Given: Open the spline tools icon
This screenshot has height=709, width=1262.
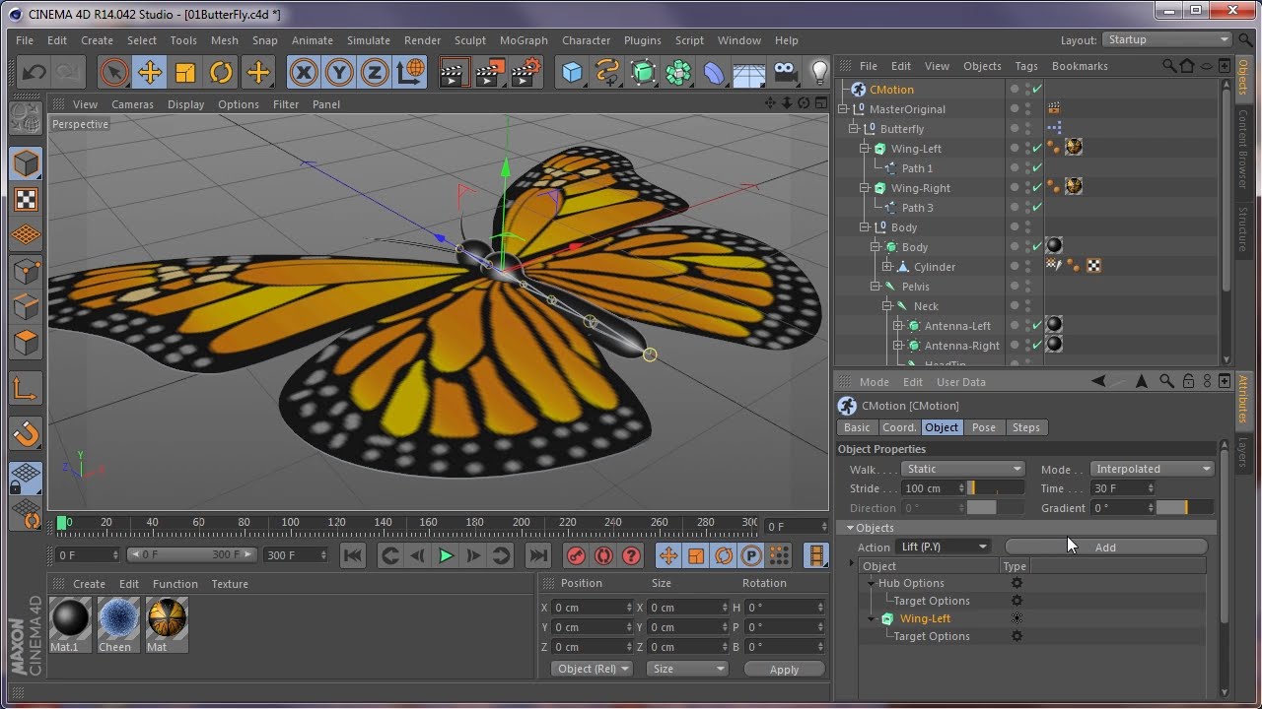Looking at the screenshot, I should click(607, 72).
